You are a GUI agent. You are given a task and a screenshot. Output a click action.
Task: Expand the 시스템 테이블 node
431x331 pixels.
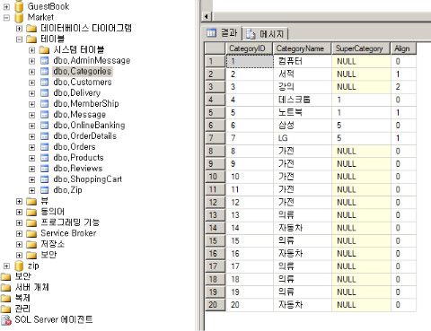tap(32, 50)
